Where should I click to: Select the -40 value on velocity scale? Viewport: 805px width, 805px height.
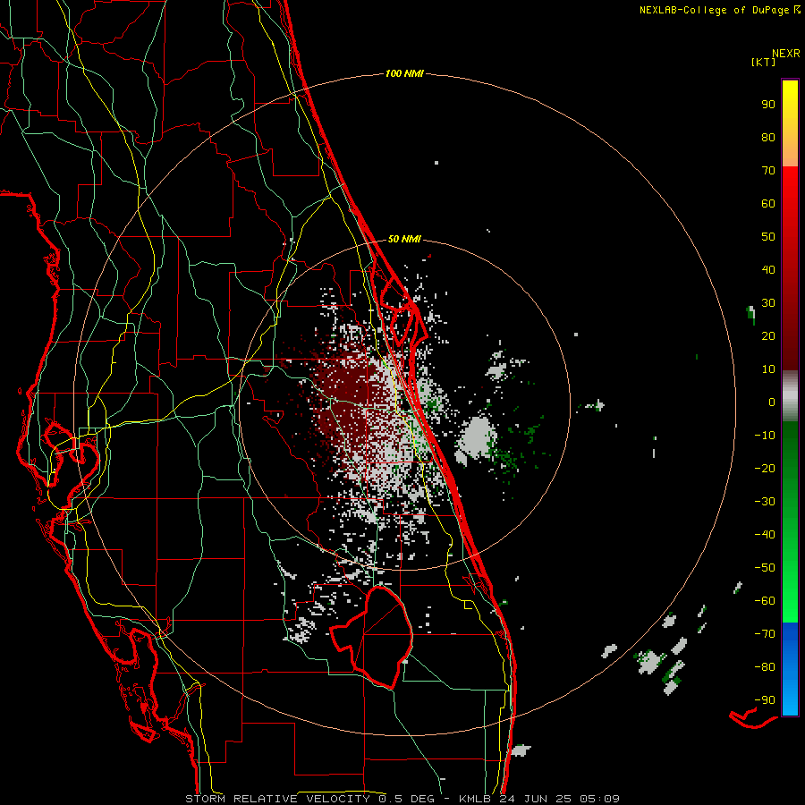[x=765, y=535]
